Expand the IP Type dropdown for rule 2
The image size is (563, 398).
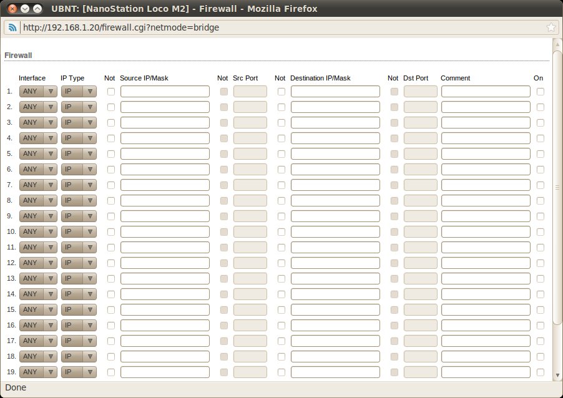pos(79,107)
